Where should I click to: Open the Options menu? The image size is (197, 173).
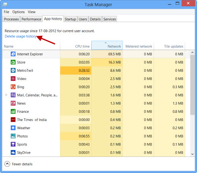[x=19, y=12]
